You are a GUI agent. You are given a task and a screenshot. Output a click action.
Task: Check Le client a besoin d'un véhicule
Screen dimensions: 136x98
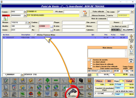click(x=91, y=67)
